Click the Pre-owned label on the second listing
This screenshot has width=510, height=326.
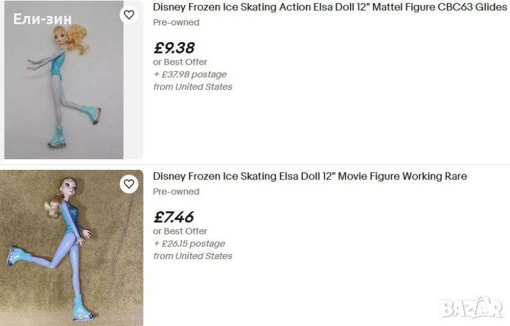176,192
